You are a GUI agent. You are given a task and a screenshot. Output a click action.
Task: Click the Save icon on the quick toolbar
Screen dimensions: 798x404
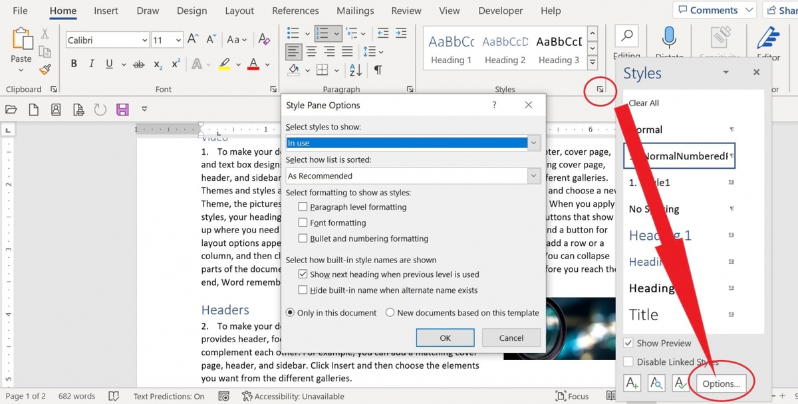point(122,109)
